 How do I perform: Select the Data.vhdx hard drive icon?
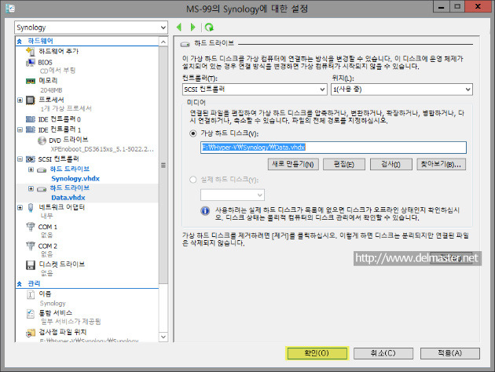(x=42, y=189)
